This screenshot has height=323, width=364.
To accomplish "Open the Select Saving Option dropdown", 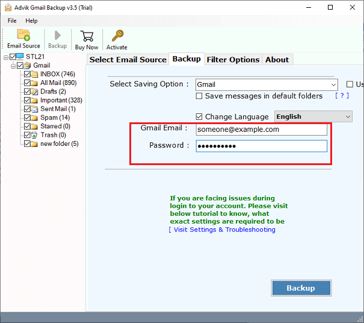I will [x=267, y=84].
